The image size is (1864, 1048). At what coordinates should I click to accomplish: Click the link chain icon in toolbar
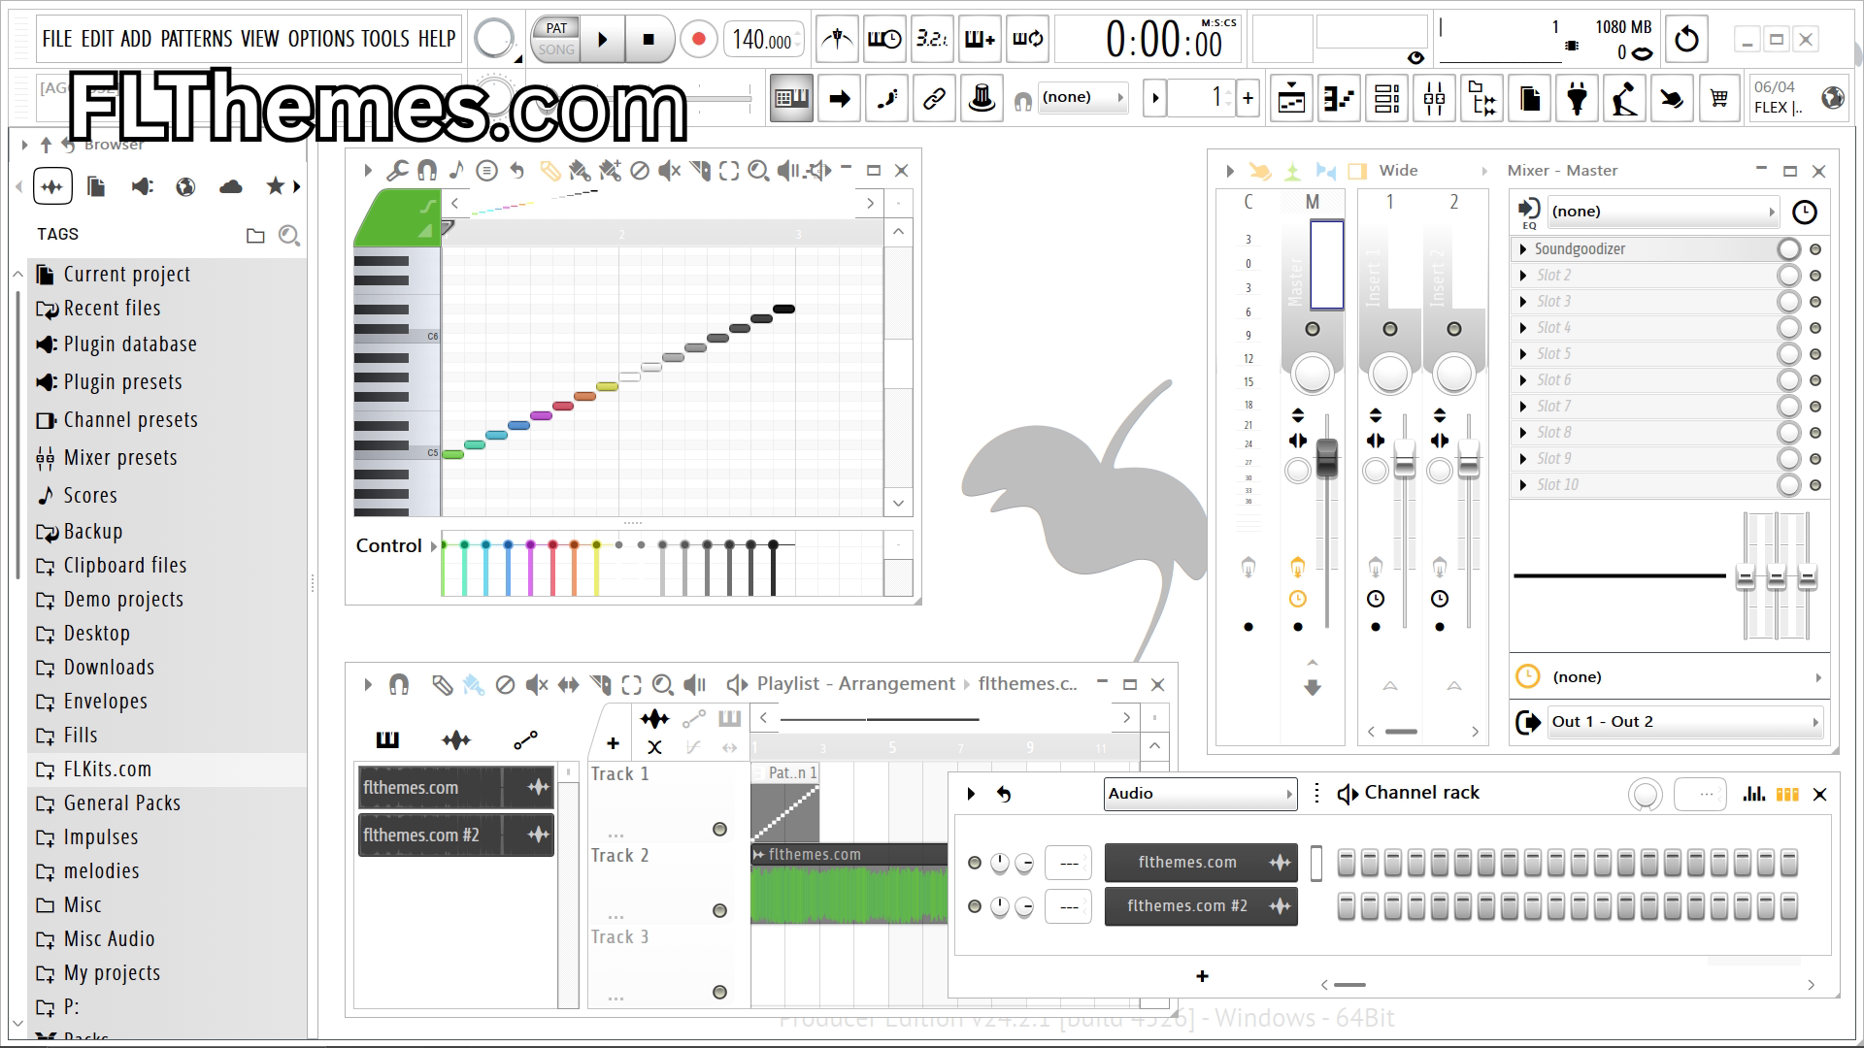click(934, 98)
